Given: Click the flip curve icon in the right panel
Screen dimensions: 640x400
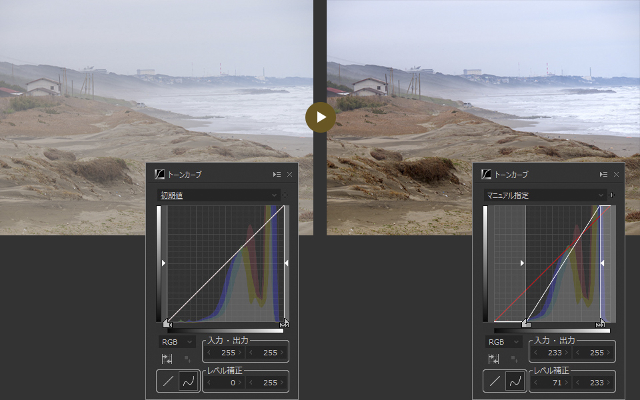Looking at the screenshot, I should point(494,359).
